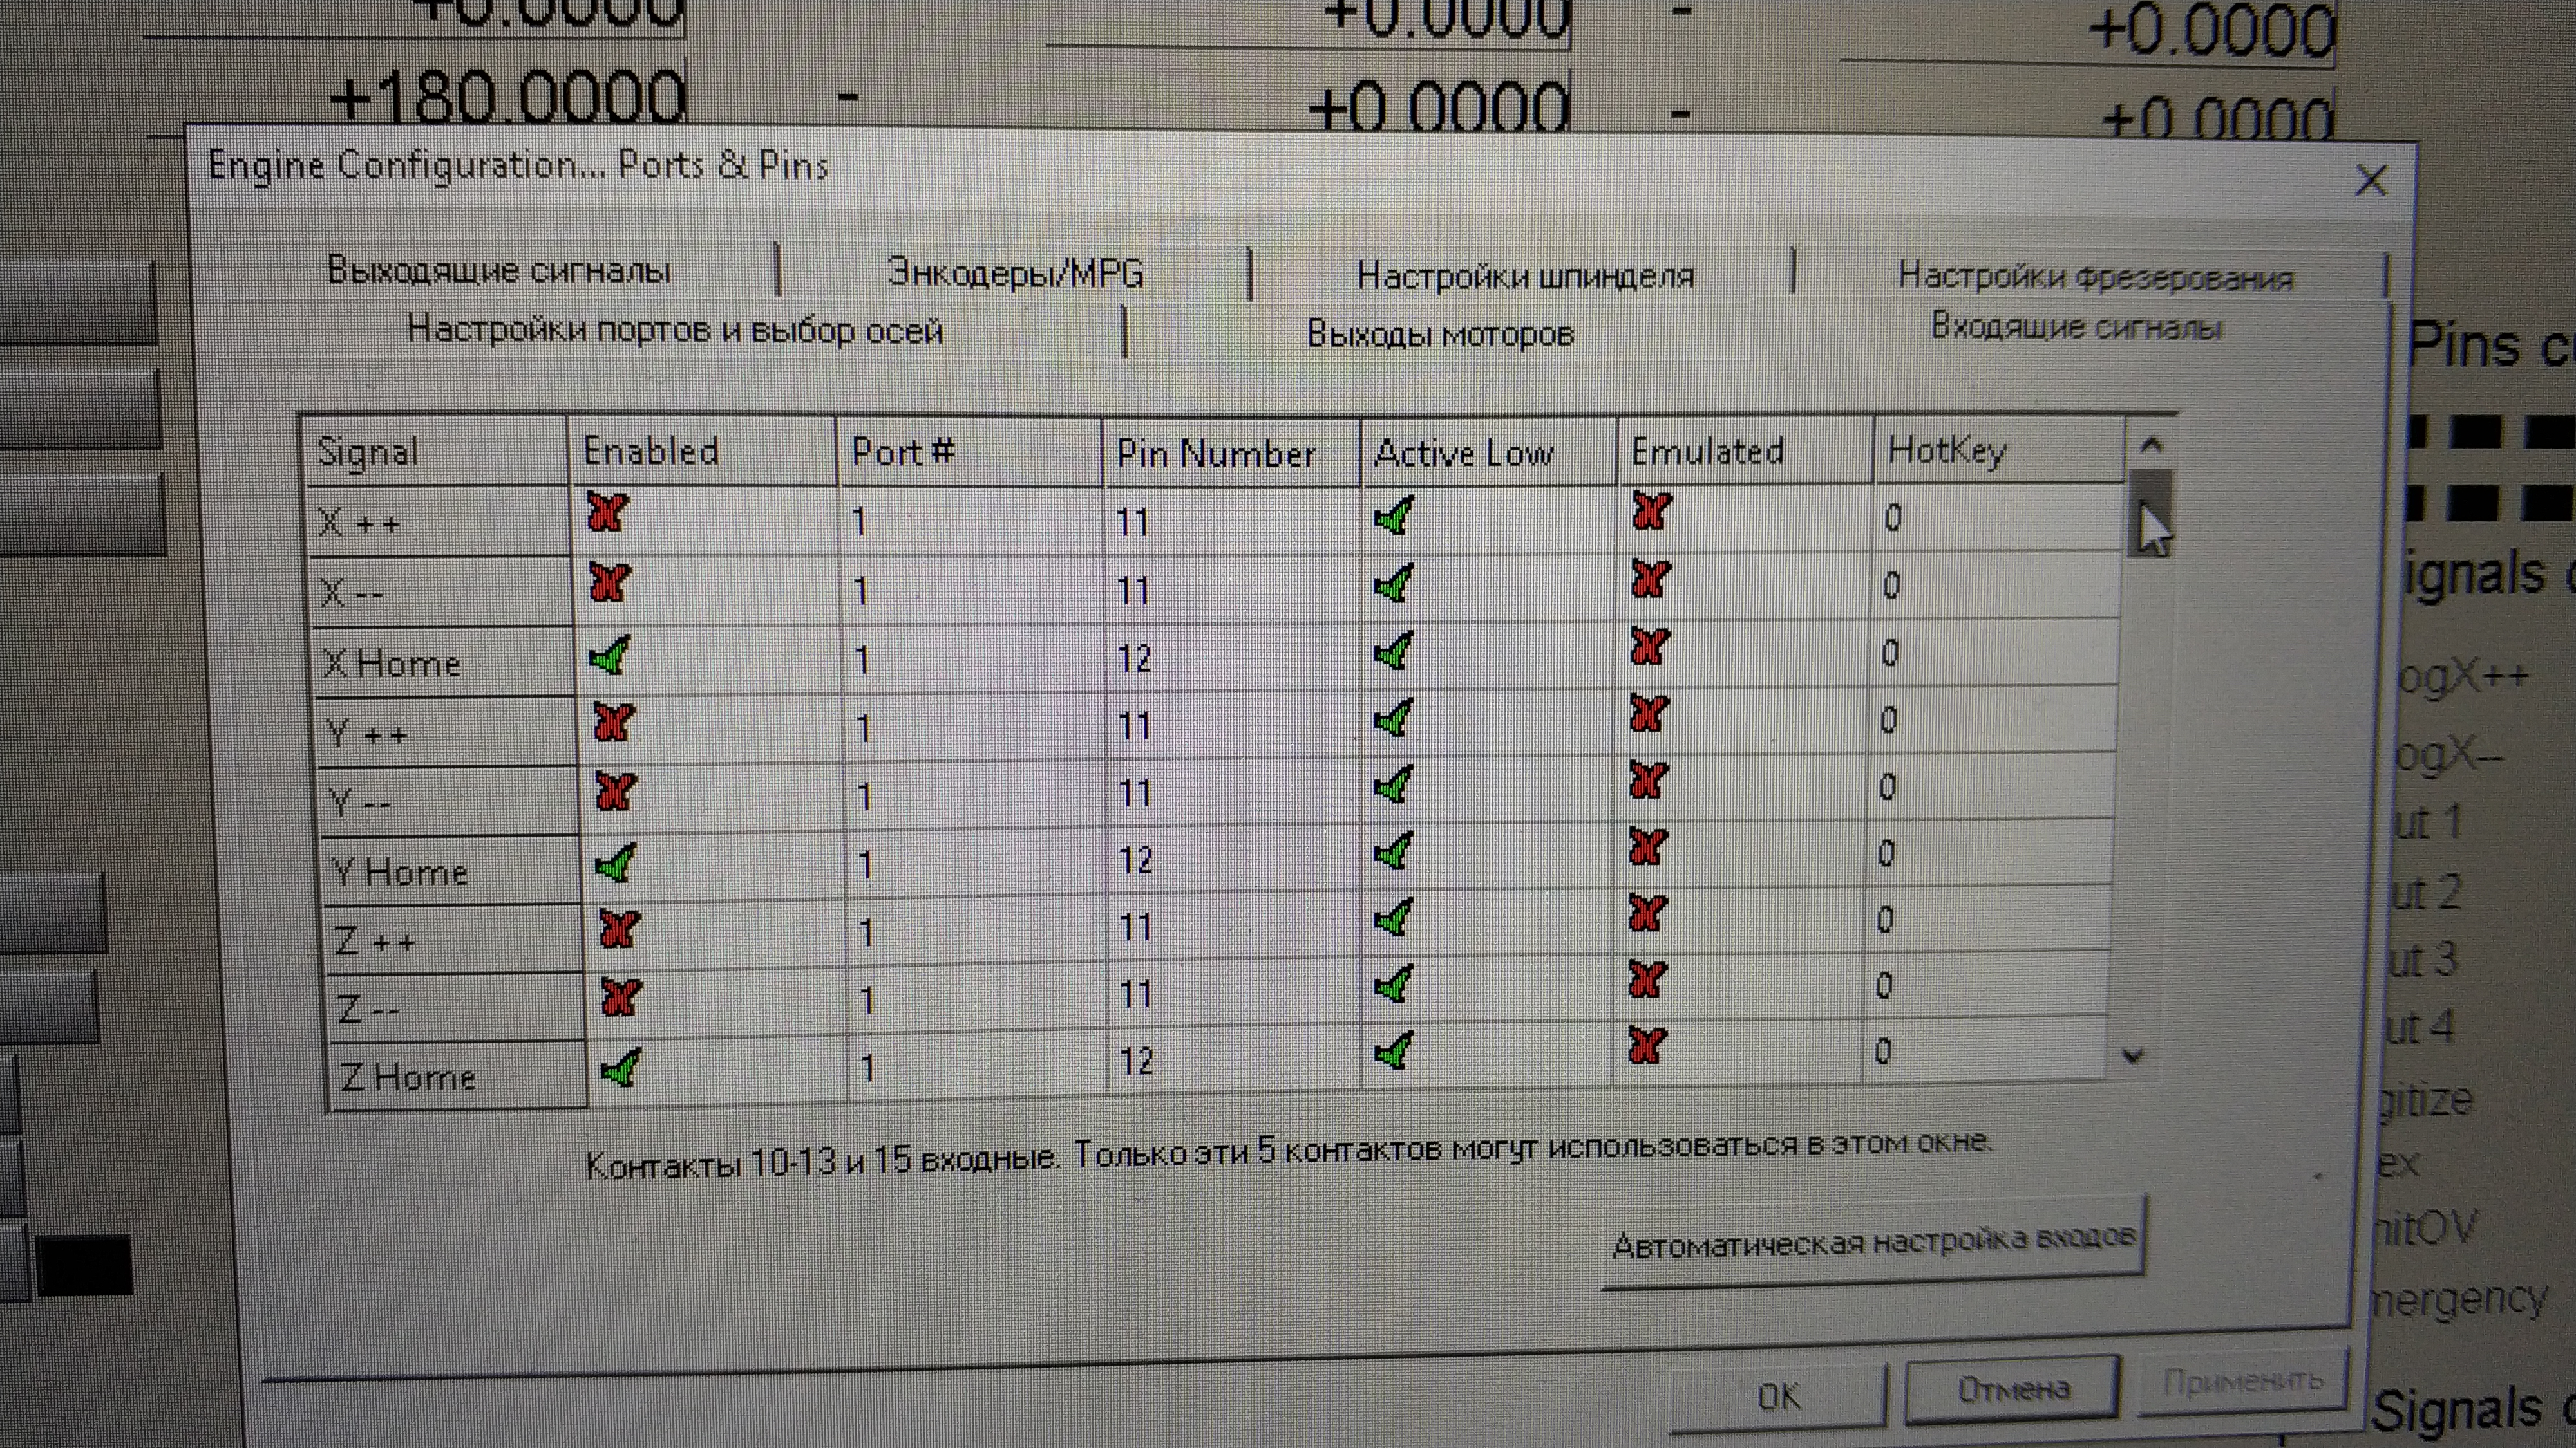Toggle Active Low checkmark for X Home
Image resolution: width=2576 pixels, height=1448 pixels.
pos(1393,651)
